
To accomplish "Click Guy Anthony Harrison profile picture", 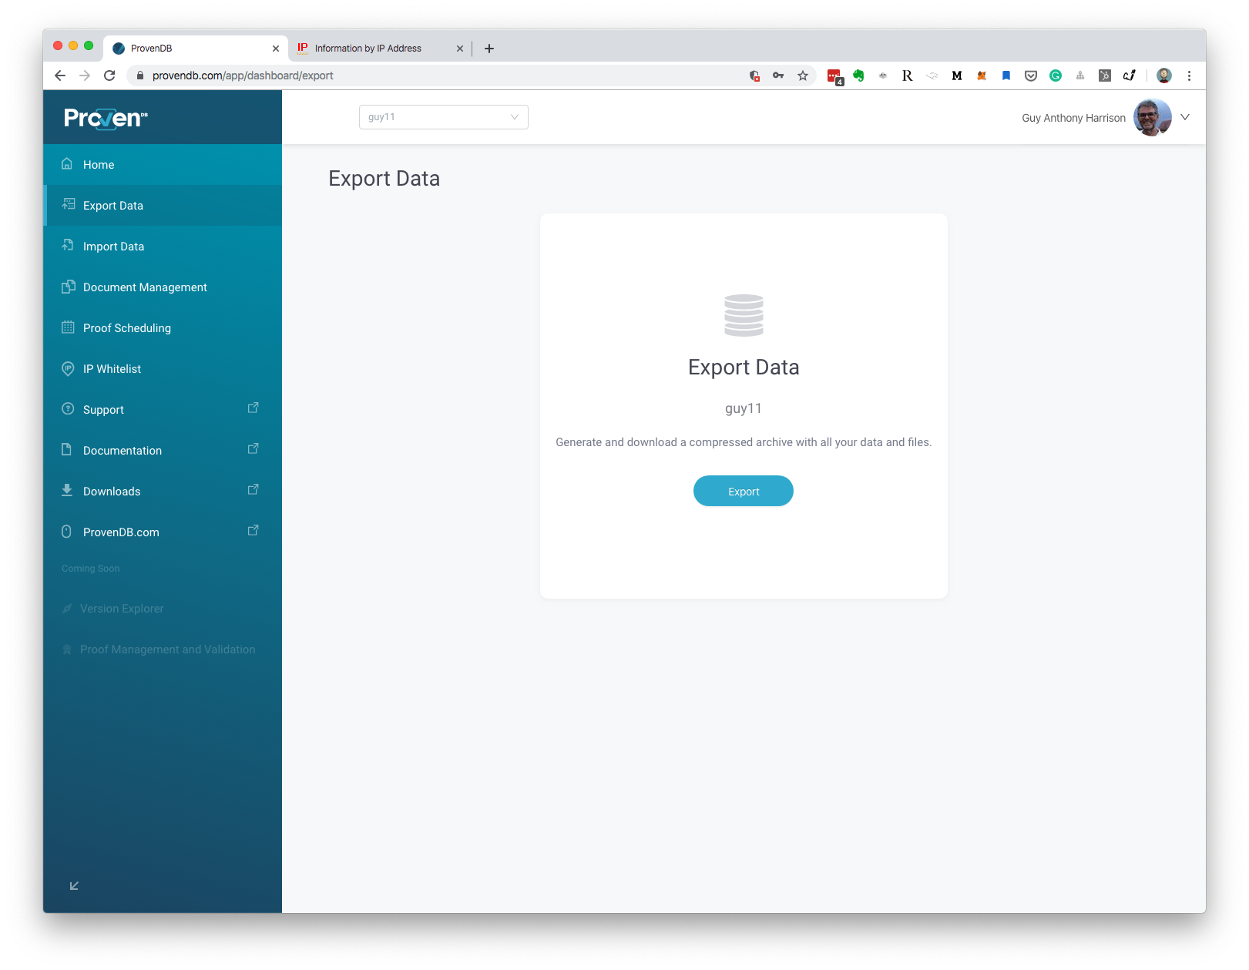I will point(1153,117).
